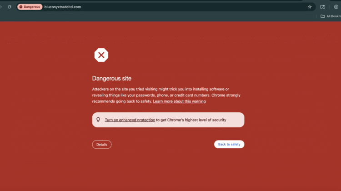
Task: Reload the page with the refresh icon
Action: click(x=9, y=7)
